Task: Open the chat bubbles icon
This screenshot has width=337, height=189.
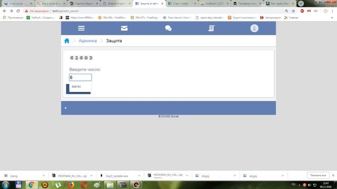Action: click(x=168, y=28)
